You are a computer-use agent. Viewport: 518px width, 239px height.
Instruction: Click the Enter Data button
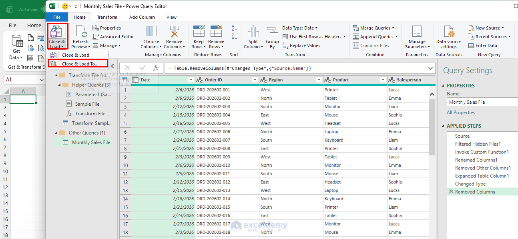(482, 45)
